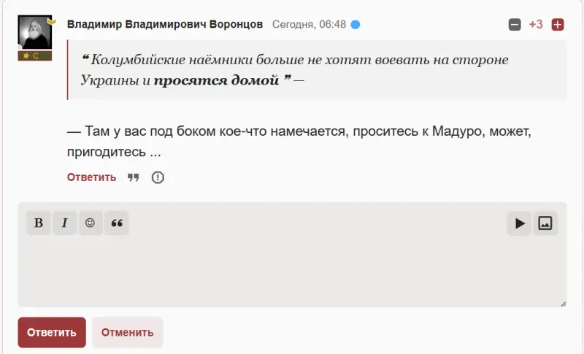Downvote the comment with the minus button

pos(515,25)
